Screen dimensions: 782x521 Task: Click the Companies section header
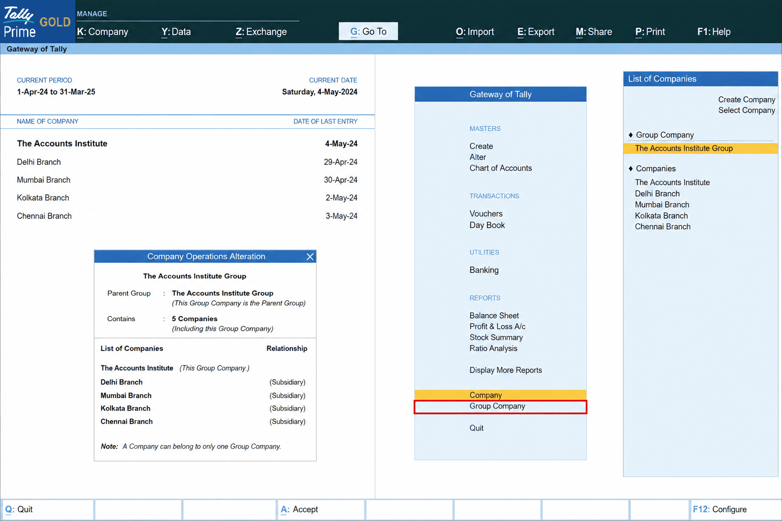(x=655, y=168)
